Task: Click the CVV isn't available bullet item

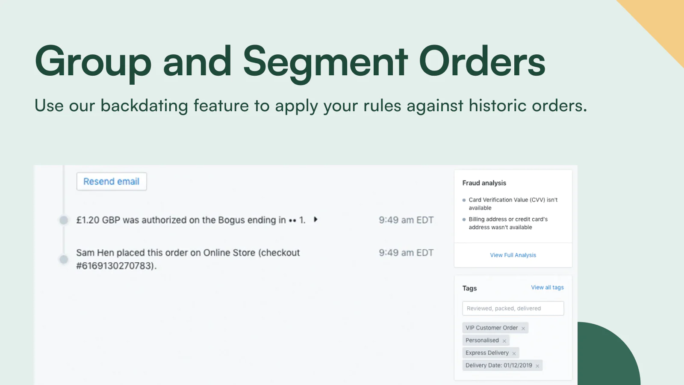Action: pyautogui.click(x=513, y=204)
